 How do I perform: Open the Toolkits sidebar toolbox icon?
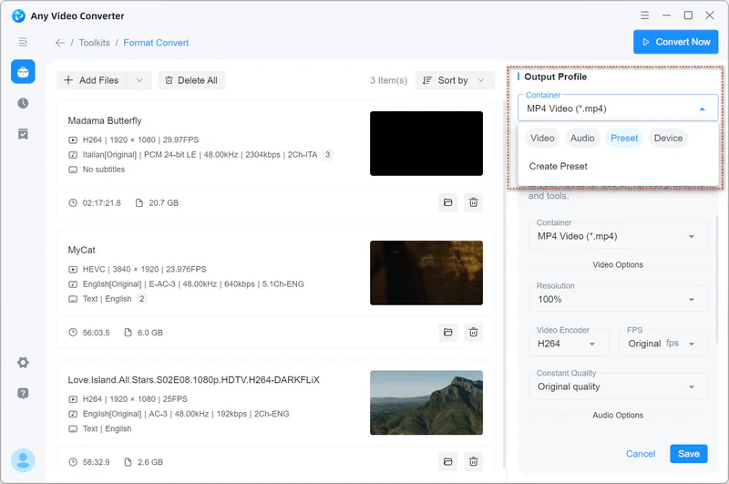pyautogui.click(x=23, y=72)
